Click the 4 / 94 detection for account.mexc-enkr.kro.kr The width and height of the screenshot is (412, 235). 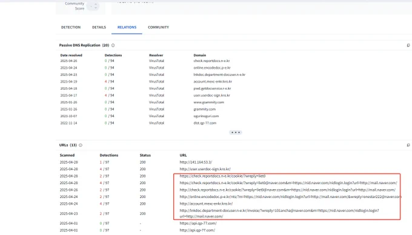(109, 82)
